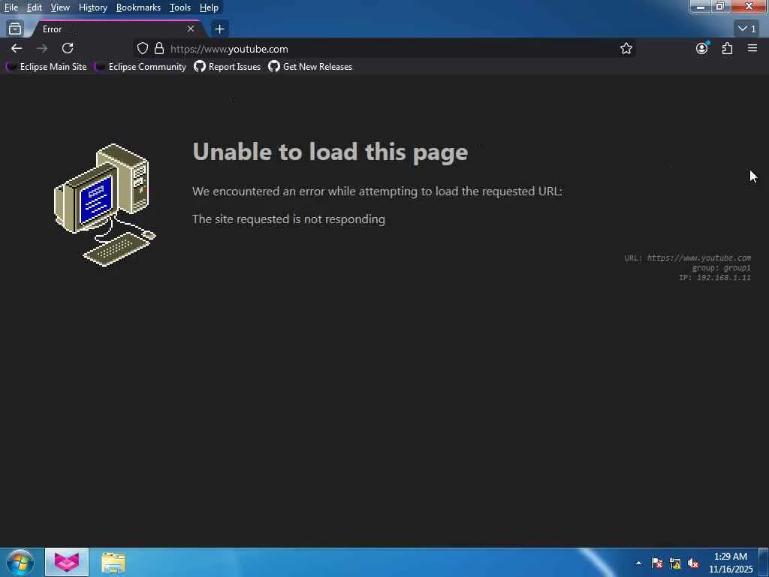Open the clock showing 1:29 AM
This screenshot has width=769, height=577.
[x=731, y=563]
